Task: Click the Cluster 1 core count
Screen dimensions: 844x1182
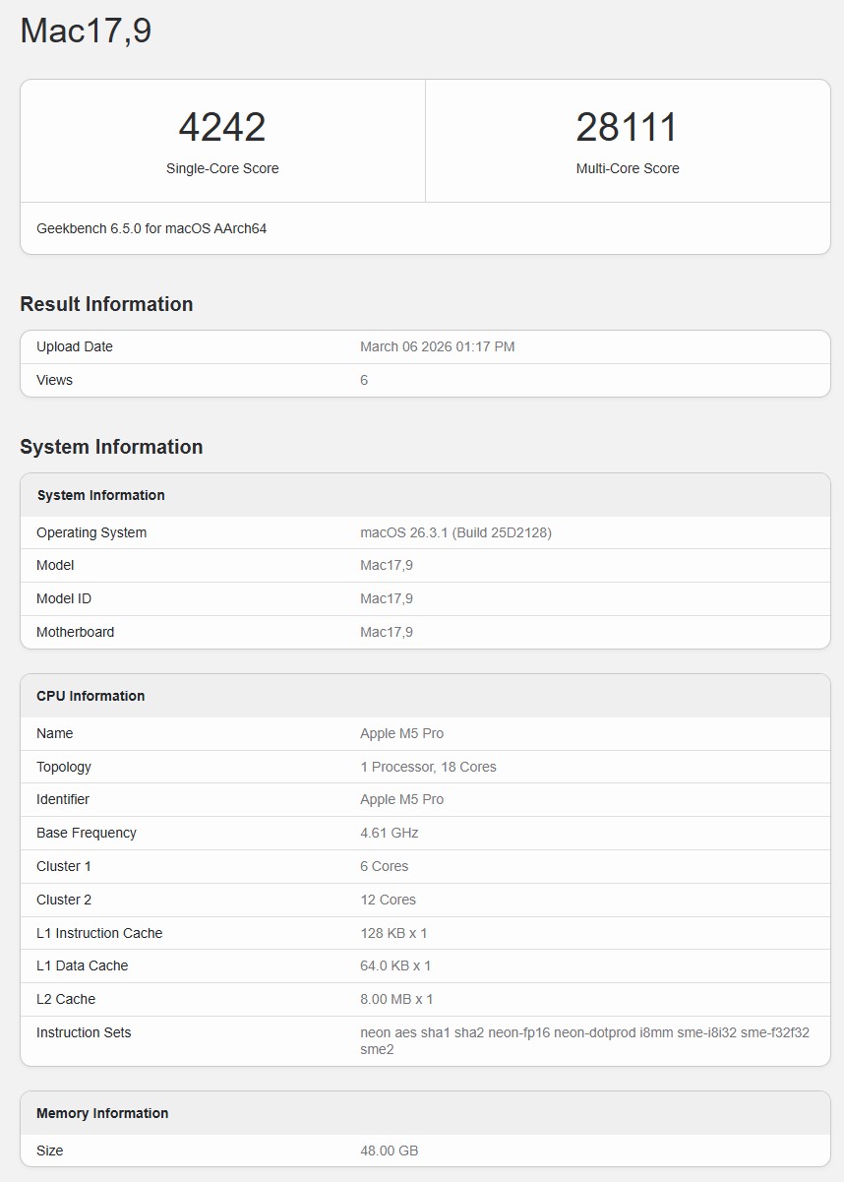Action: coord(384,866)
